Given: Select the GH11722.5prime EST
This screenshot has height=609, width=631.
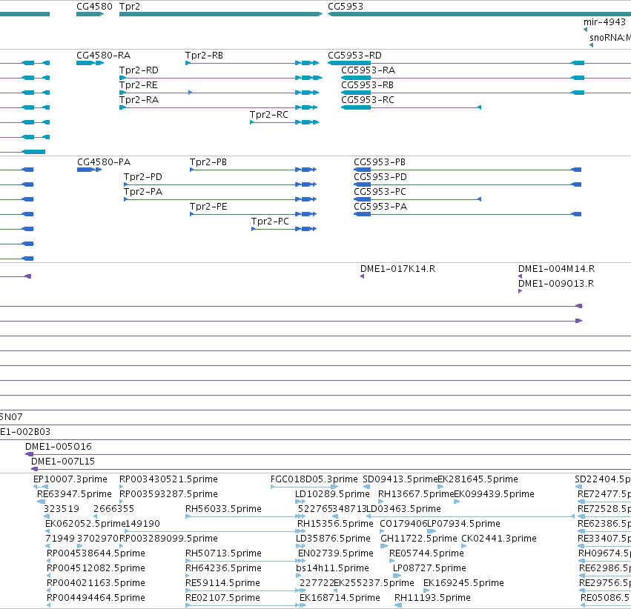Looking at the screenshot, I should pyautogui.click(x=384, y=546).
